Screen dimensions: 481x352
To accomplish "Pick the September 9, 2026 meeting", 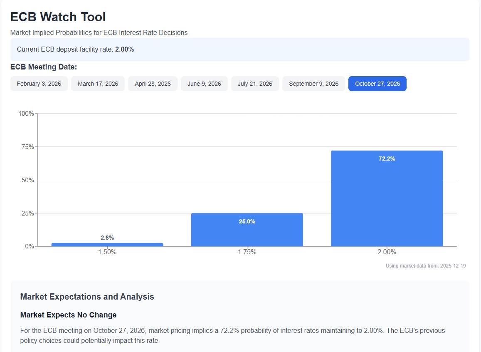I will [x=313, y=84].
